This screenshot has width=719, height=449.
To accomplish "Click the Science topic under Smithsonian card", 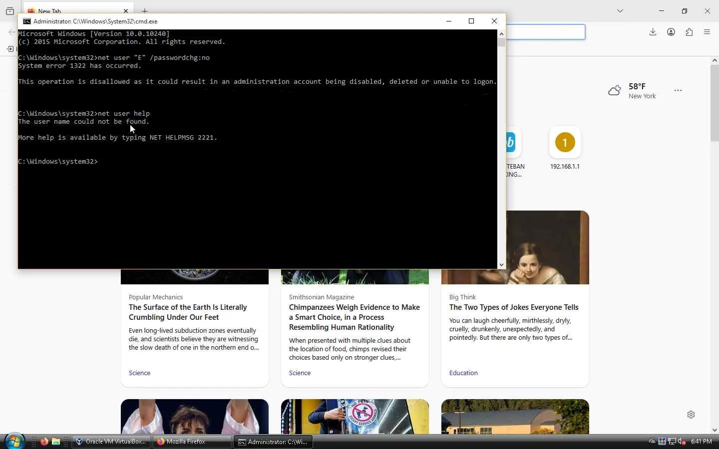I will point(300,373).
